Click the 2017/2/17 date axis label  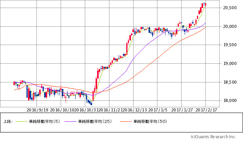pos(206,110)
